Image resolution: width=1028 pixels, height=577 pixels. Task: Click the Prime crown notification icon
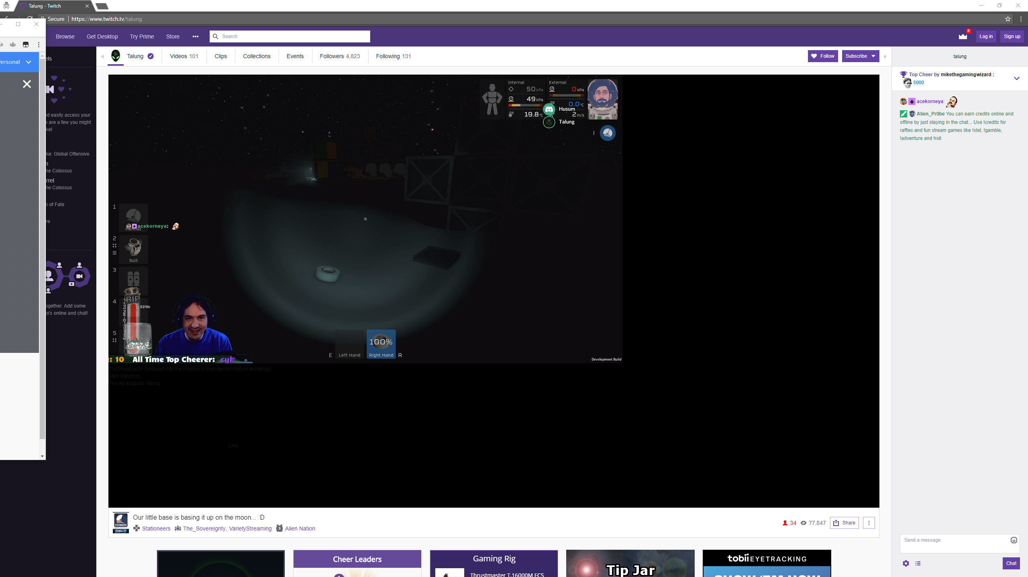(x=963, y=36)
